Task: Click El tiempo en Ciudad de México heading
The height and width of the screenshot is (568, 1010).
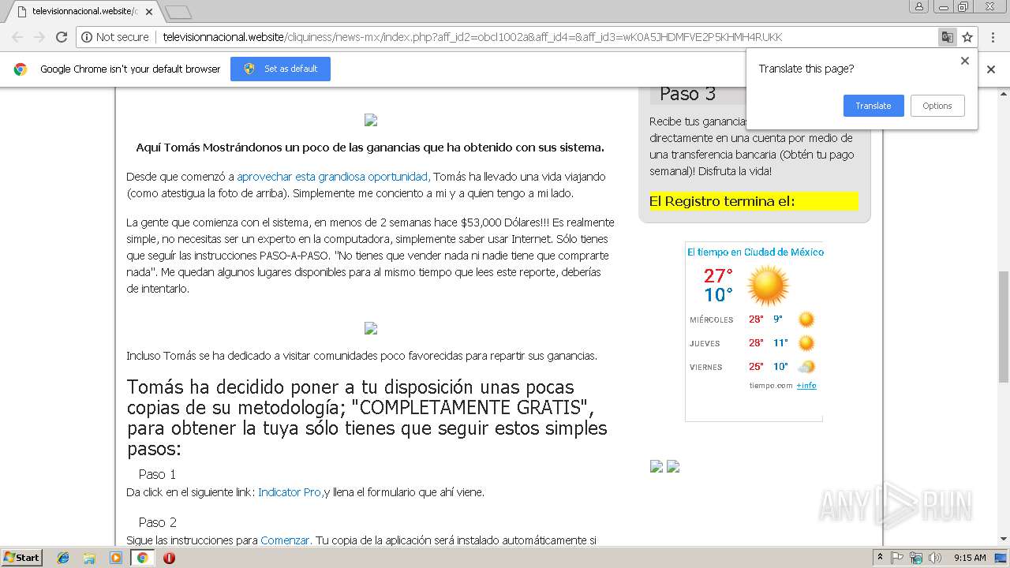Action: point(755,252)
